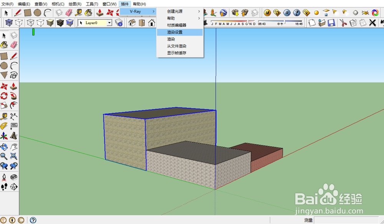Choose 渲染设置 in V-Ray menu
Viewport: 384px width, 224px height.
180,32
